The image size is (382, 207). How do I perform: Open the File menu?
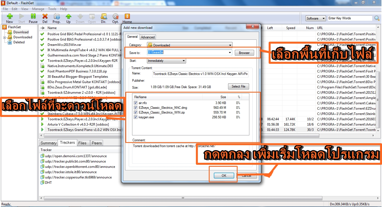click(5, 9)
